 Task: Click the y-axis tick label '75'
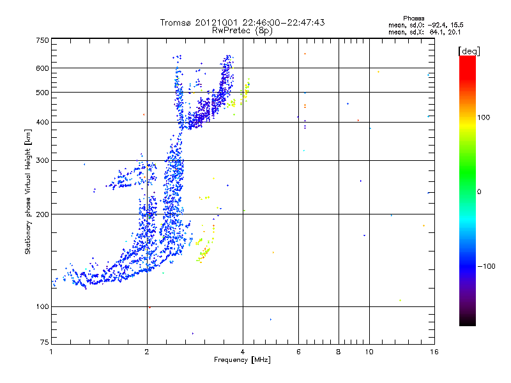[x=45, y=342]
